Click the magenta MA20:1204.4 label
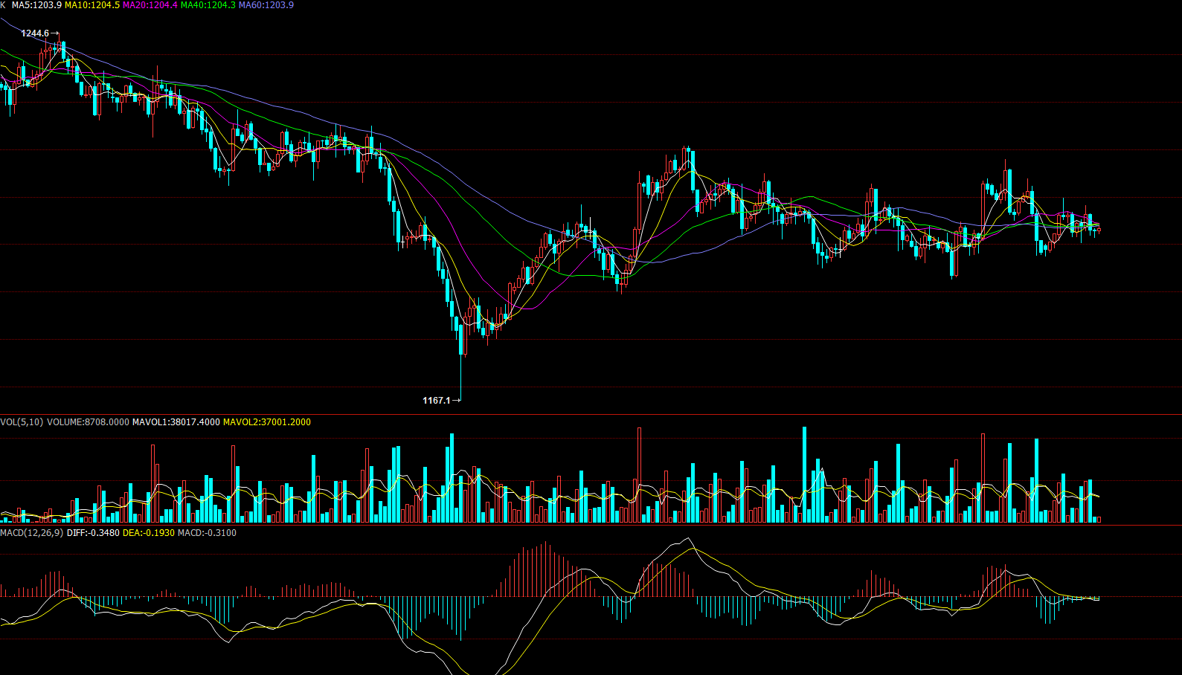1182x675 pixels. click(x=150, y=5)
